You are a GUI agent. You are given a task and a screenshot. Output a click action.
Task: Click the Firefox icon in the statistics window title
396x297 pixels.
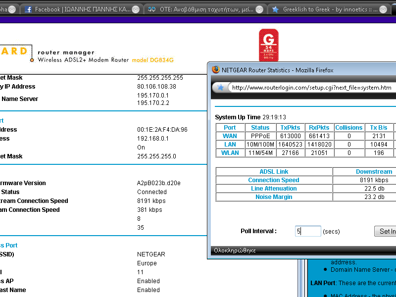pyautogui.click(x=215, y=70)
